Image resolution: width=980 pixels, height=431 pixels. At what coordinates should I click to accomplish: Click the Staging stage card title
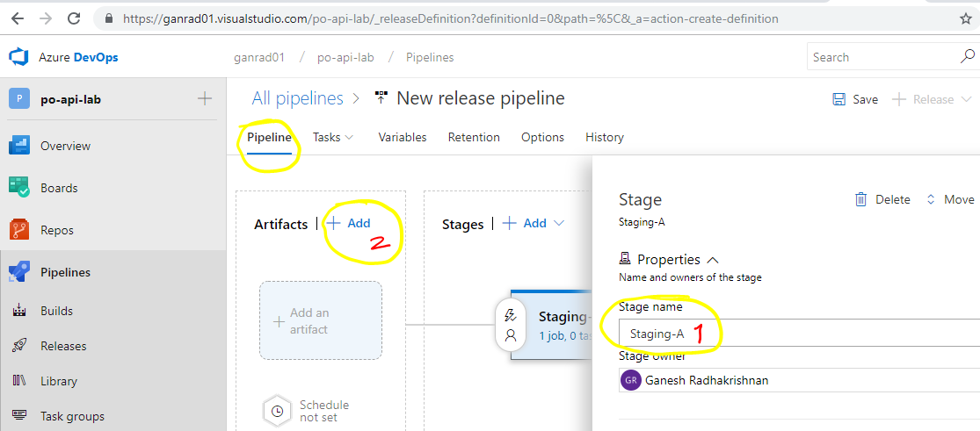(565, 316)
